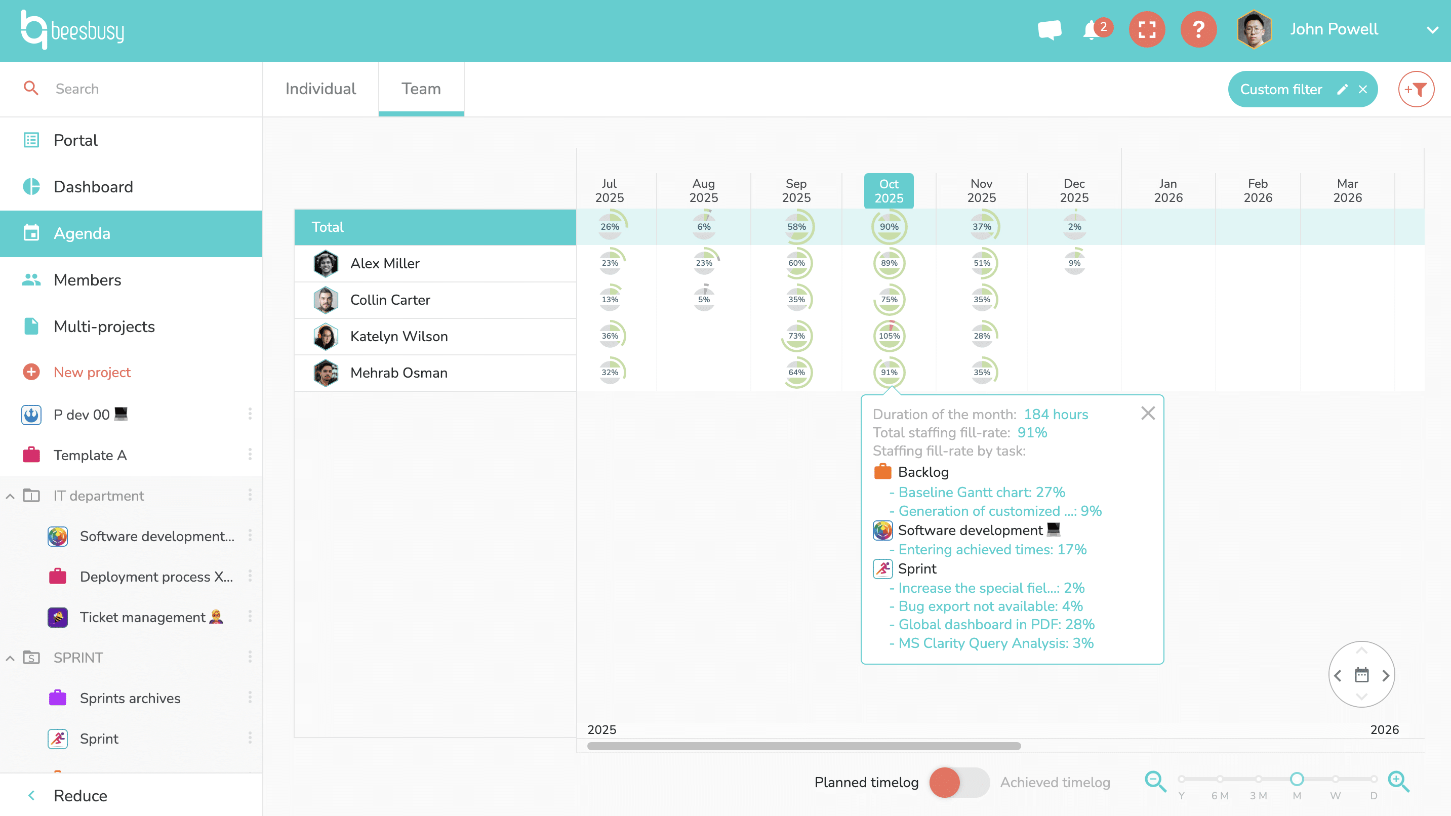The width and height of the screenshot is (1451, 816).
Task: Edit Custom filter with the pencil icon
Action: pos(1343,89)
